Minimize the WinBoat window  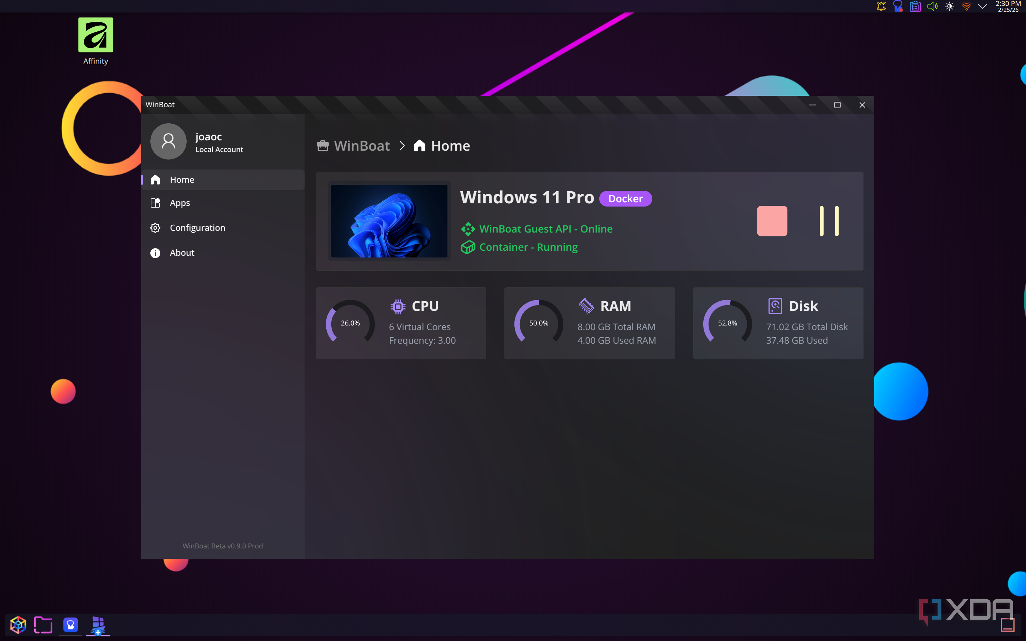click(812, 105)
